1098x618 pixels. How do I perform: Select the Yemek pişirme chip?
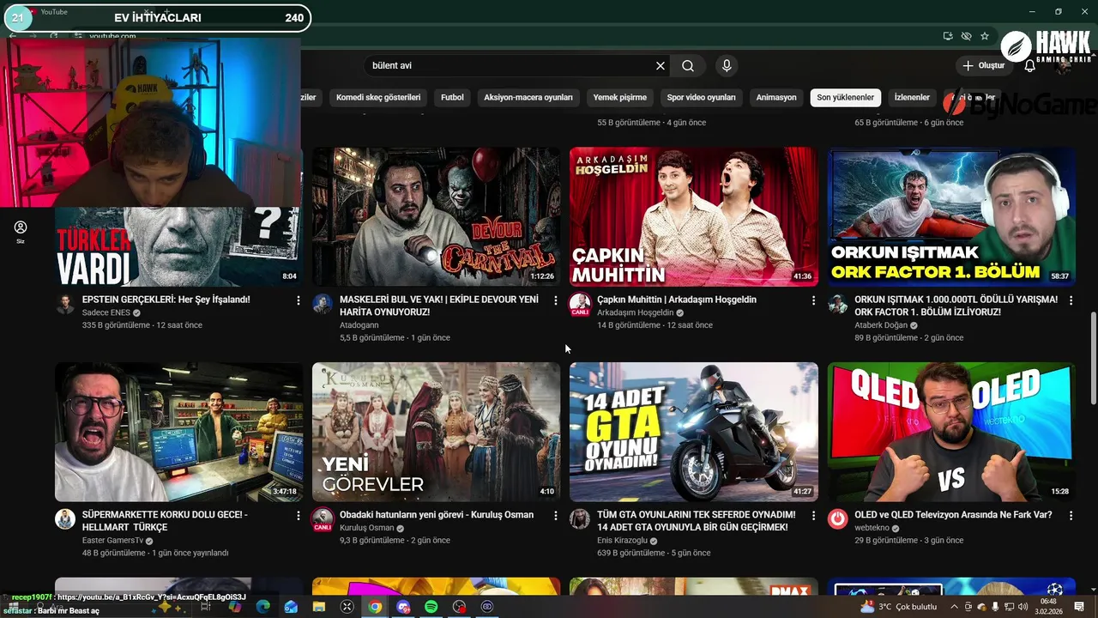[620, 97]
